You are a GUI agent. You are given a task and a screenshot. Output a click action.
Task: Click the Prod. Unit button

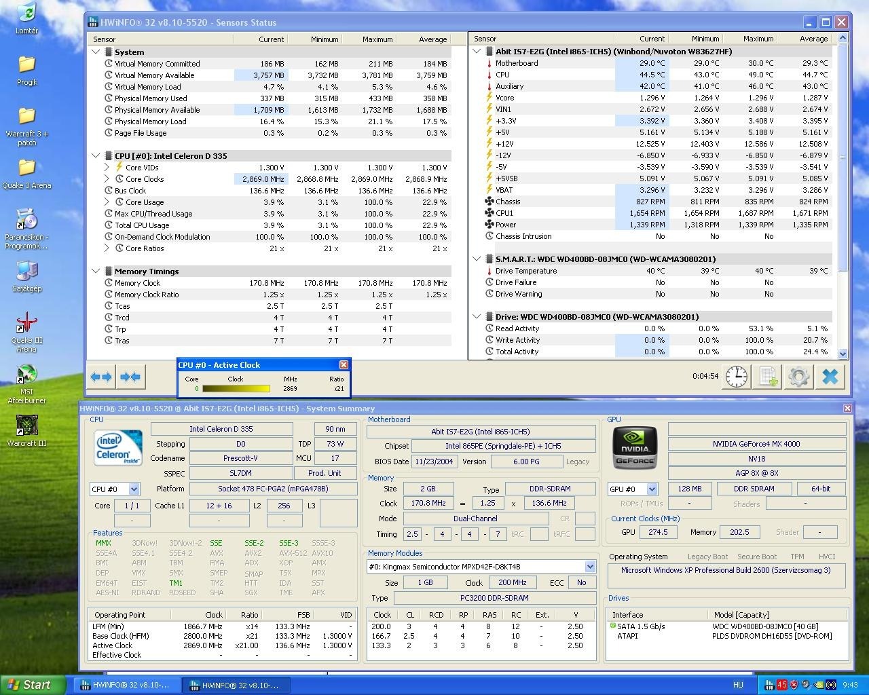tap(325, 473)
